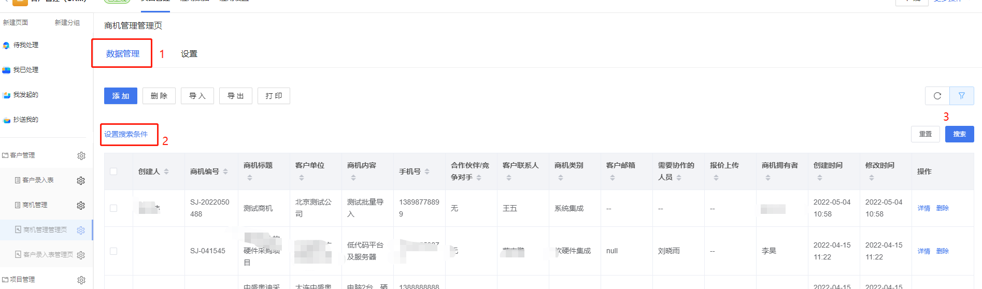Check the row SJ-2022050488 checkbox
982x289 pixels.
click(x=113, y=208)
